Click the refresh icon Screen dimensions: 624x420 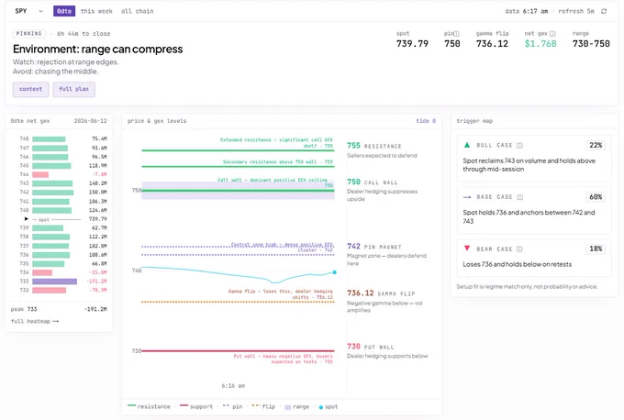tap(604, 11)
